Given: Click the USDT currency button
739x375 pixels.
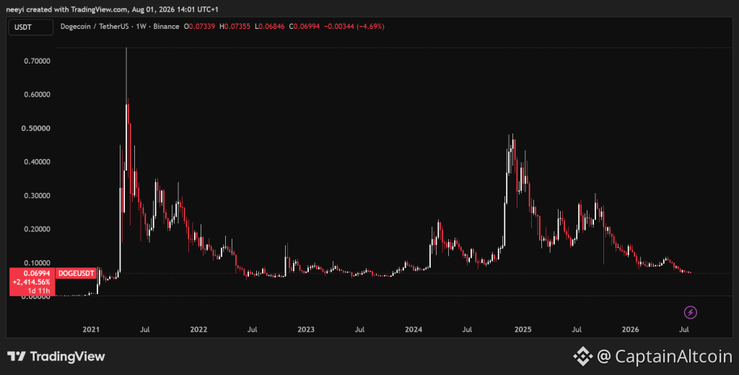Looking at the screenshot, I should [30, 27].
